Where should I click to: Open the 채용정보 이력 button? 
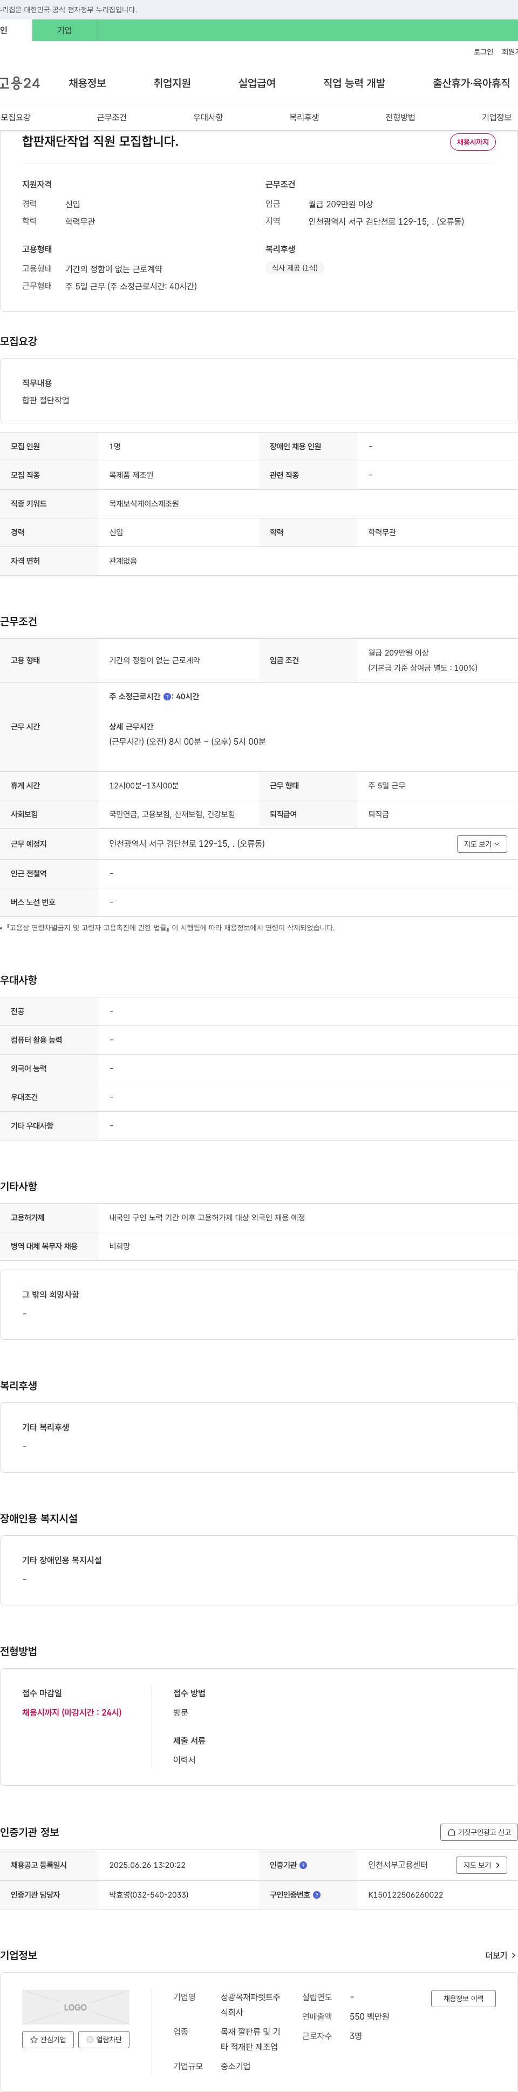pos(464,1999)
